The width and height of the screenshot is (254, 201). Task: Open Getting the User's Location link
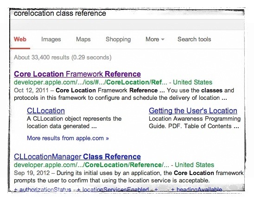(193, 111)
